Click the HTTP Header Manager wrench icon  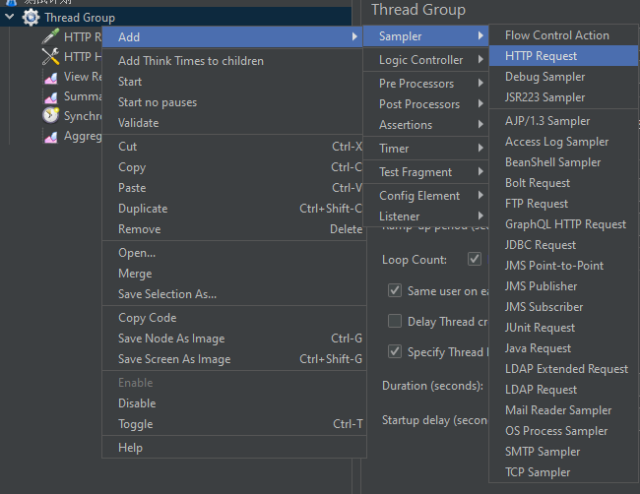click(x=50, y=57)
